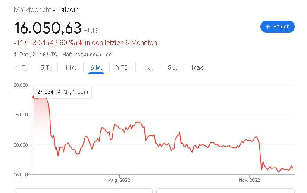Image resolution: width=307 pixels, height=193 pixels.
Task: Click the Nov. 2022 axis label
Action: click(x=249, y=180)
